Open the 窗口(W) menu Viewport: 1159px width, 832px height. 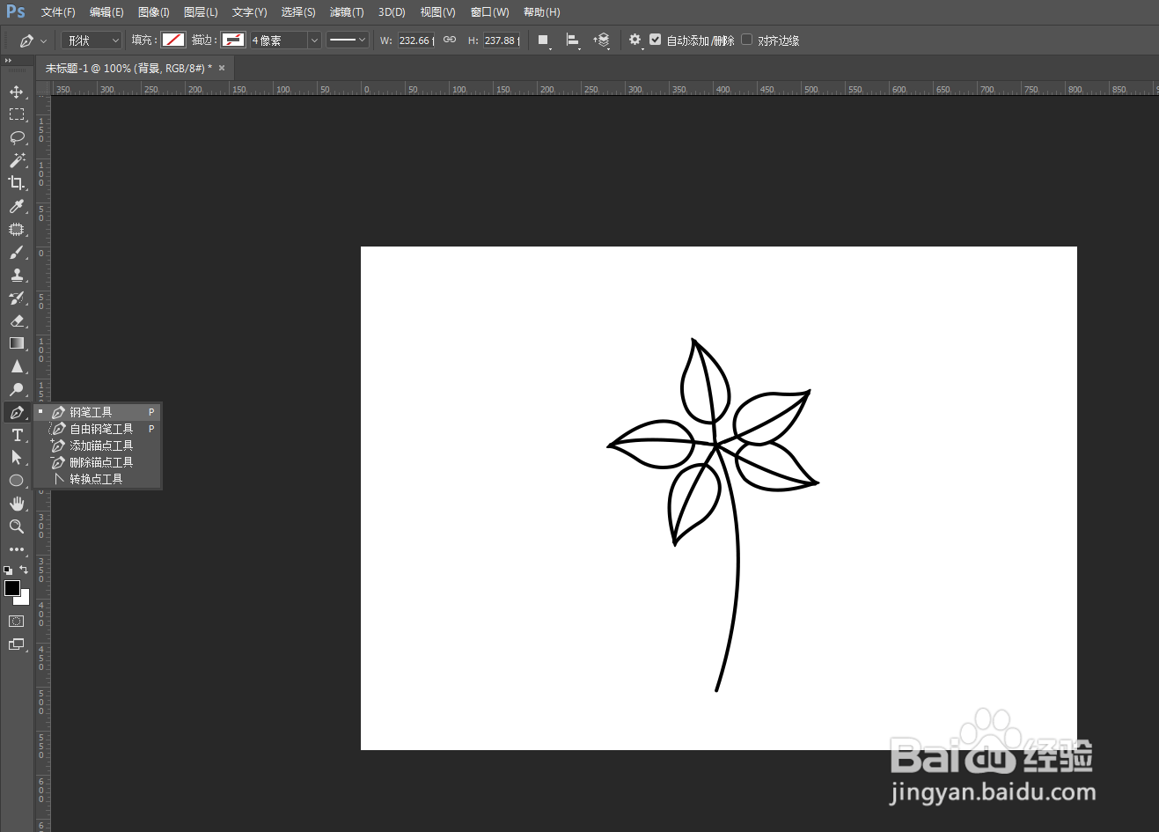[490, 12]
